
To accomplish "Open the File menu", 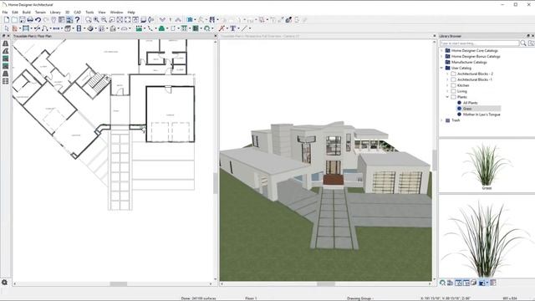I will (5, 13).
